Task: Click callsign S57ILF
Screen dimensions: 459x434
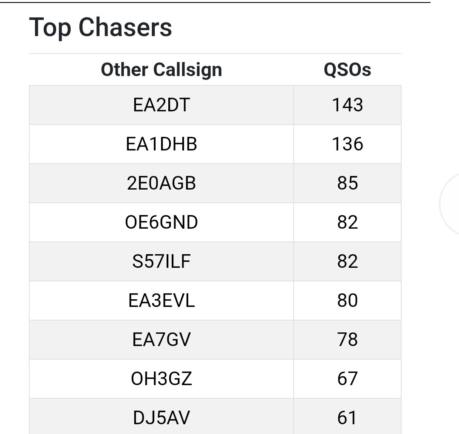Action: (161, 261)
